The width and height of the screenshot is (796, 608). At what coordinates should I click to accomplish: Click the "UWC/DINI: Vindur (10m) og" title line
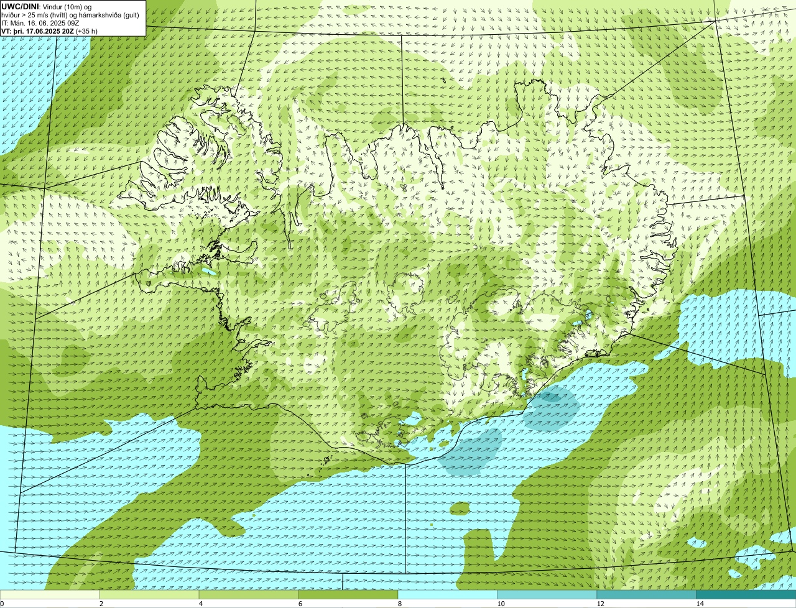tap(47, 6)
